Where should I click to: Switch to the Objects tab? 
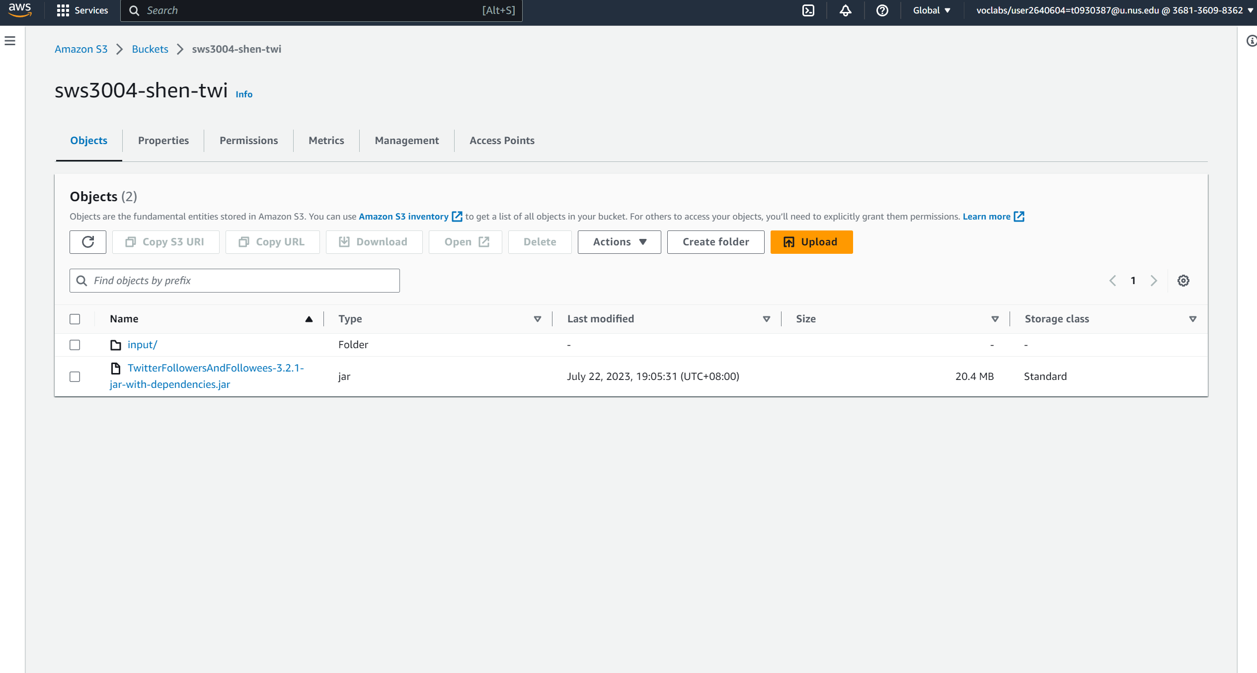[x=89, y=141]
